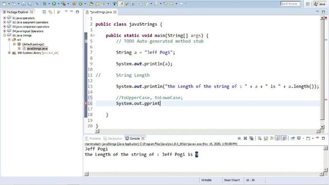
Task: Switch to the Declaration tab
Action: pos(113,138)
